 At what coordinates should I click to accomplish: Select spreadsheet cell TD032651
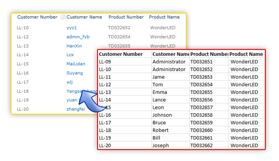[209, 62]
